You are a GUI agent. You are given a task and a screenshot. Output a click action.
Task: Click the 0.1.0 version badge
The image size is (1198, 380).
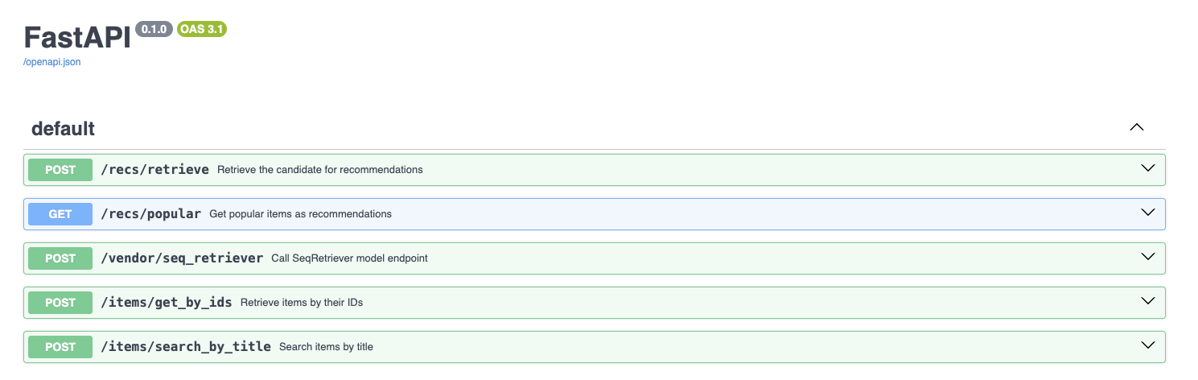click(154, 29)
